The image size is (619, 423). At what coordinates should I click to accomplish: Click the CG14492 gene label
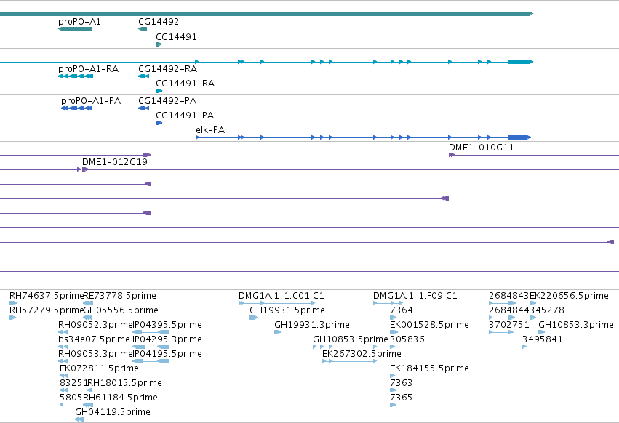159,22
